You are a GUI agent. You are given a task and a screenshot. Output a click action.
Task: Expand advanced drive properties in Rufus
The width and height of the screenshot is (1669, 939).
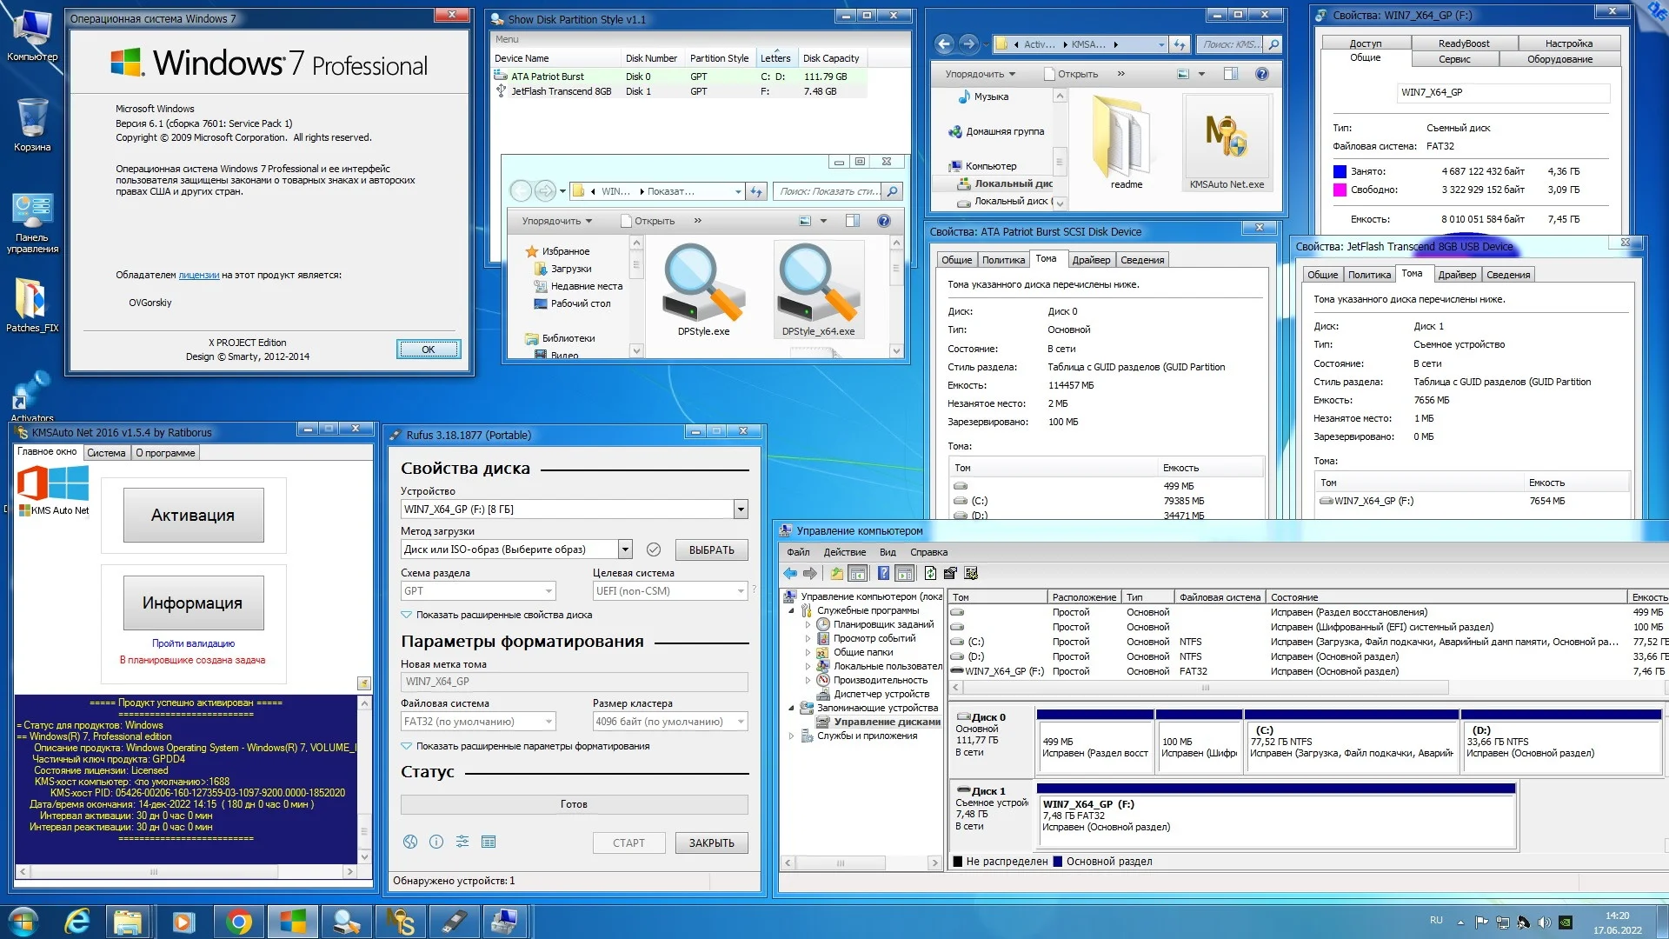click(x=407, y=615)
